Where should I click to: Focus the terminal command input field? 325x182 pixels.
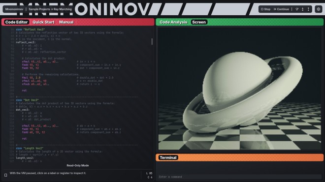(239, 177)
